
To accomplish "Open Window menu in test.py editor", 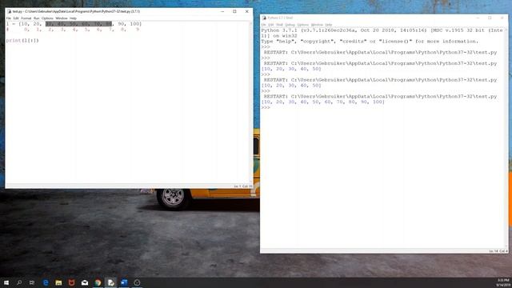I will tap(62, 18).
